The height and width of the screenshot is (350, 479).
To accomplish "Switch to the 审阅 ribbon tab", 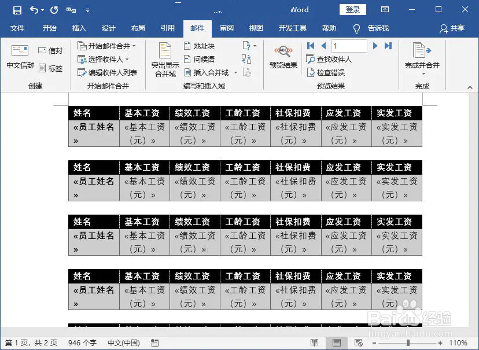I will [x=227, y=28].
